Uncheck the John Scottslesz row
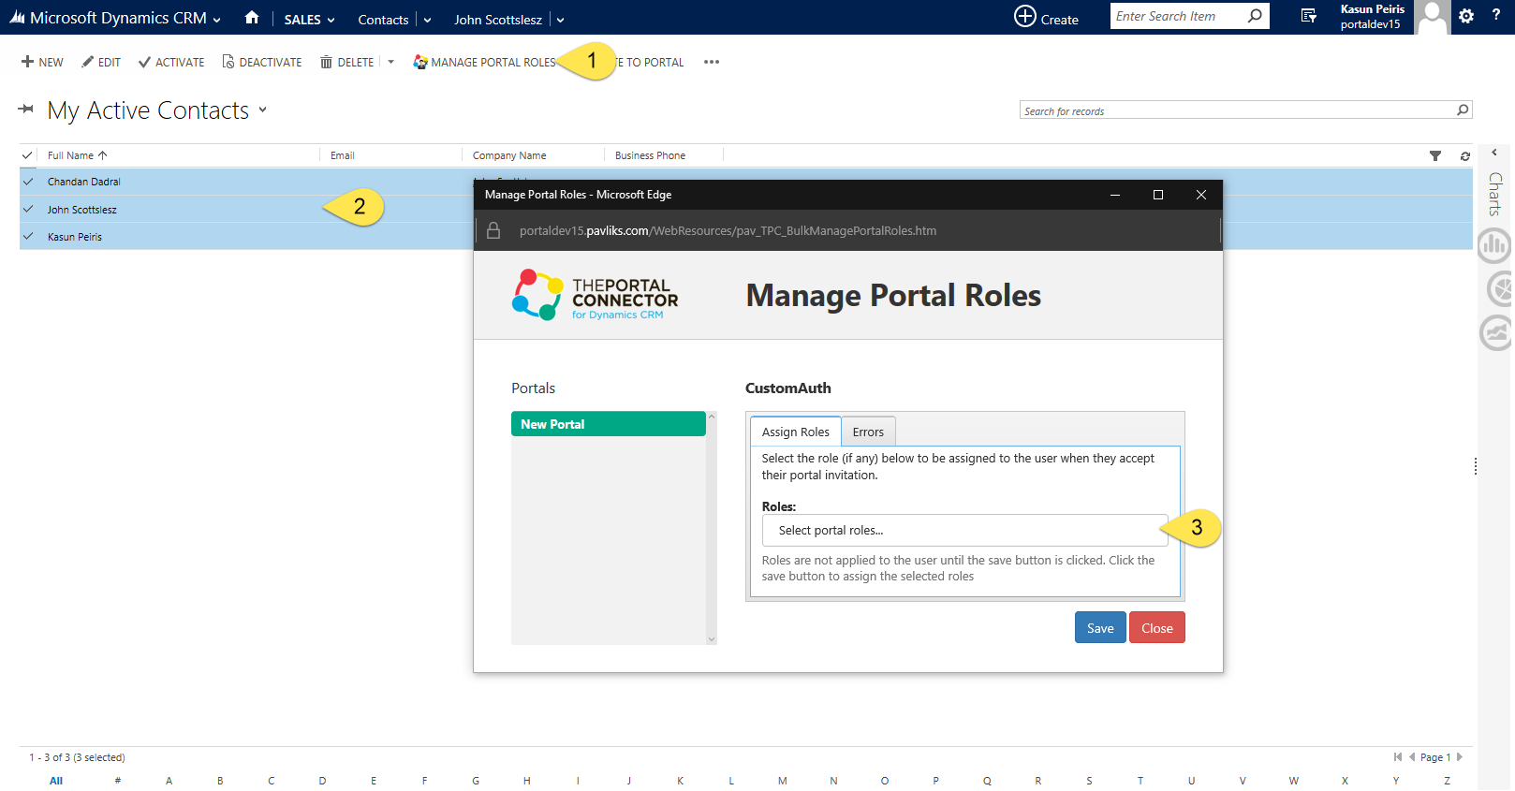1515x791 pixels. [28, 209]
